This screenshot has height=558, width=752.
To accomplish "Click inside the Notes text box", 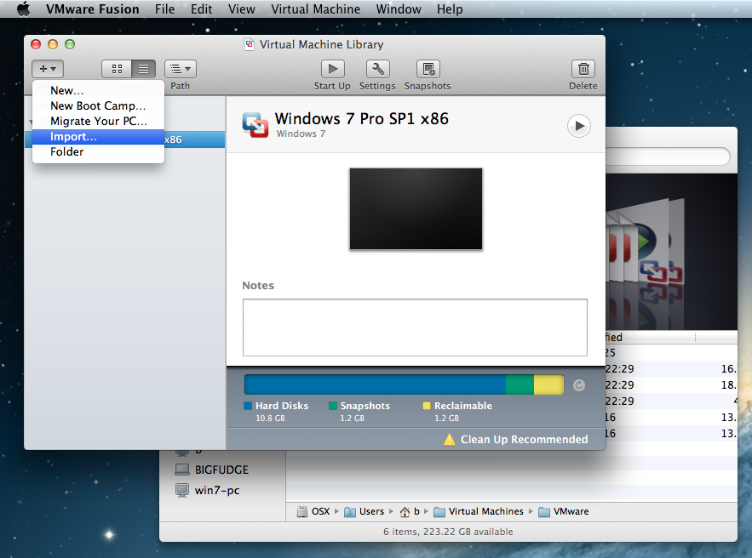I will click(x=415, y=327).
